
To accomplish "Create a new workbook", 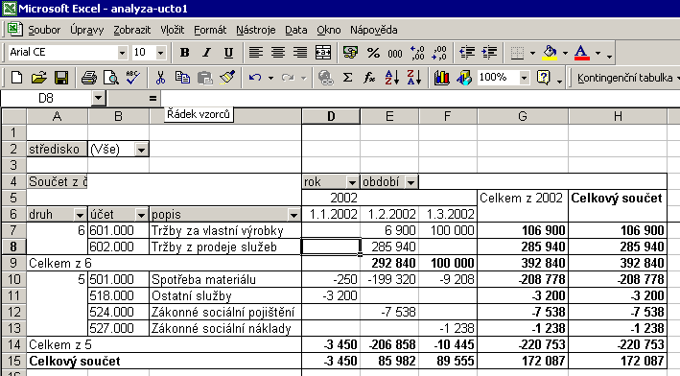I will (x=16, y=78).
